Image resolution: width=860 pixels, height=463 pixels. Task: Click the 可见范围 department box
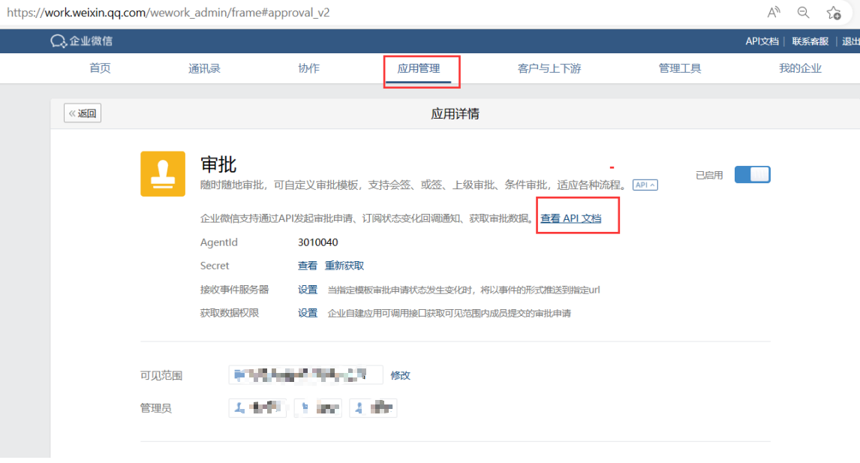[305, 374]
